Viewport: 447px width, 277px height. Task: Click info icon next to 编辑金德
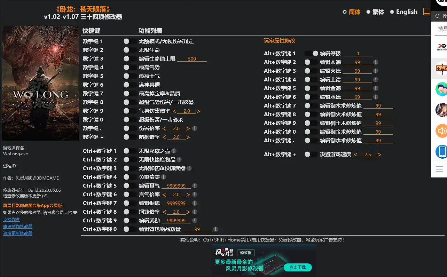click(376, 88)
